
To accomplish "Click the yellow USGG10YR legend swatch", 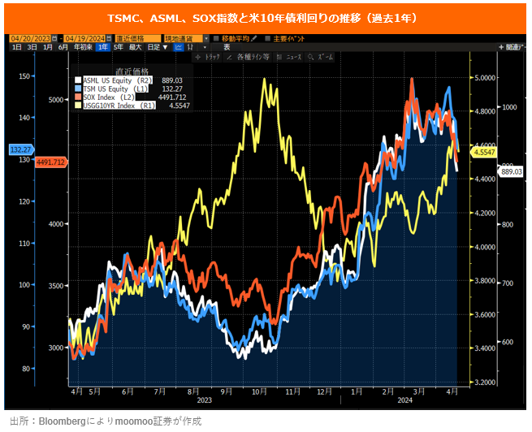I will coord(78,106).
